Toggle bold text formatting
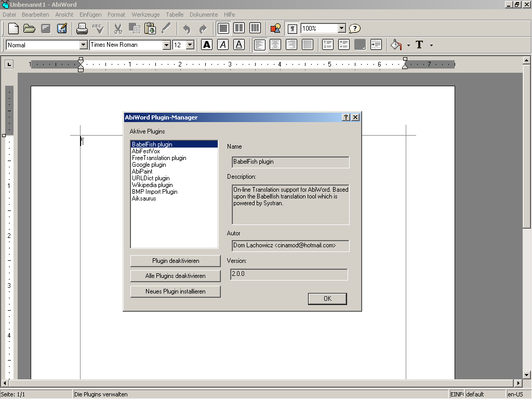The height and width of the screenshot is (399, 532). [x=207, y=45]
